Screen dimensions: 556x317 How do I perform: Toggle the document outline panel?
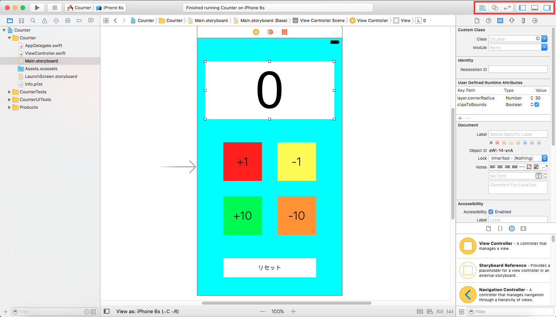pos(107,311)
